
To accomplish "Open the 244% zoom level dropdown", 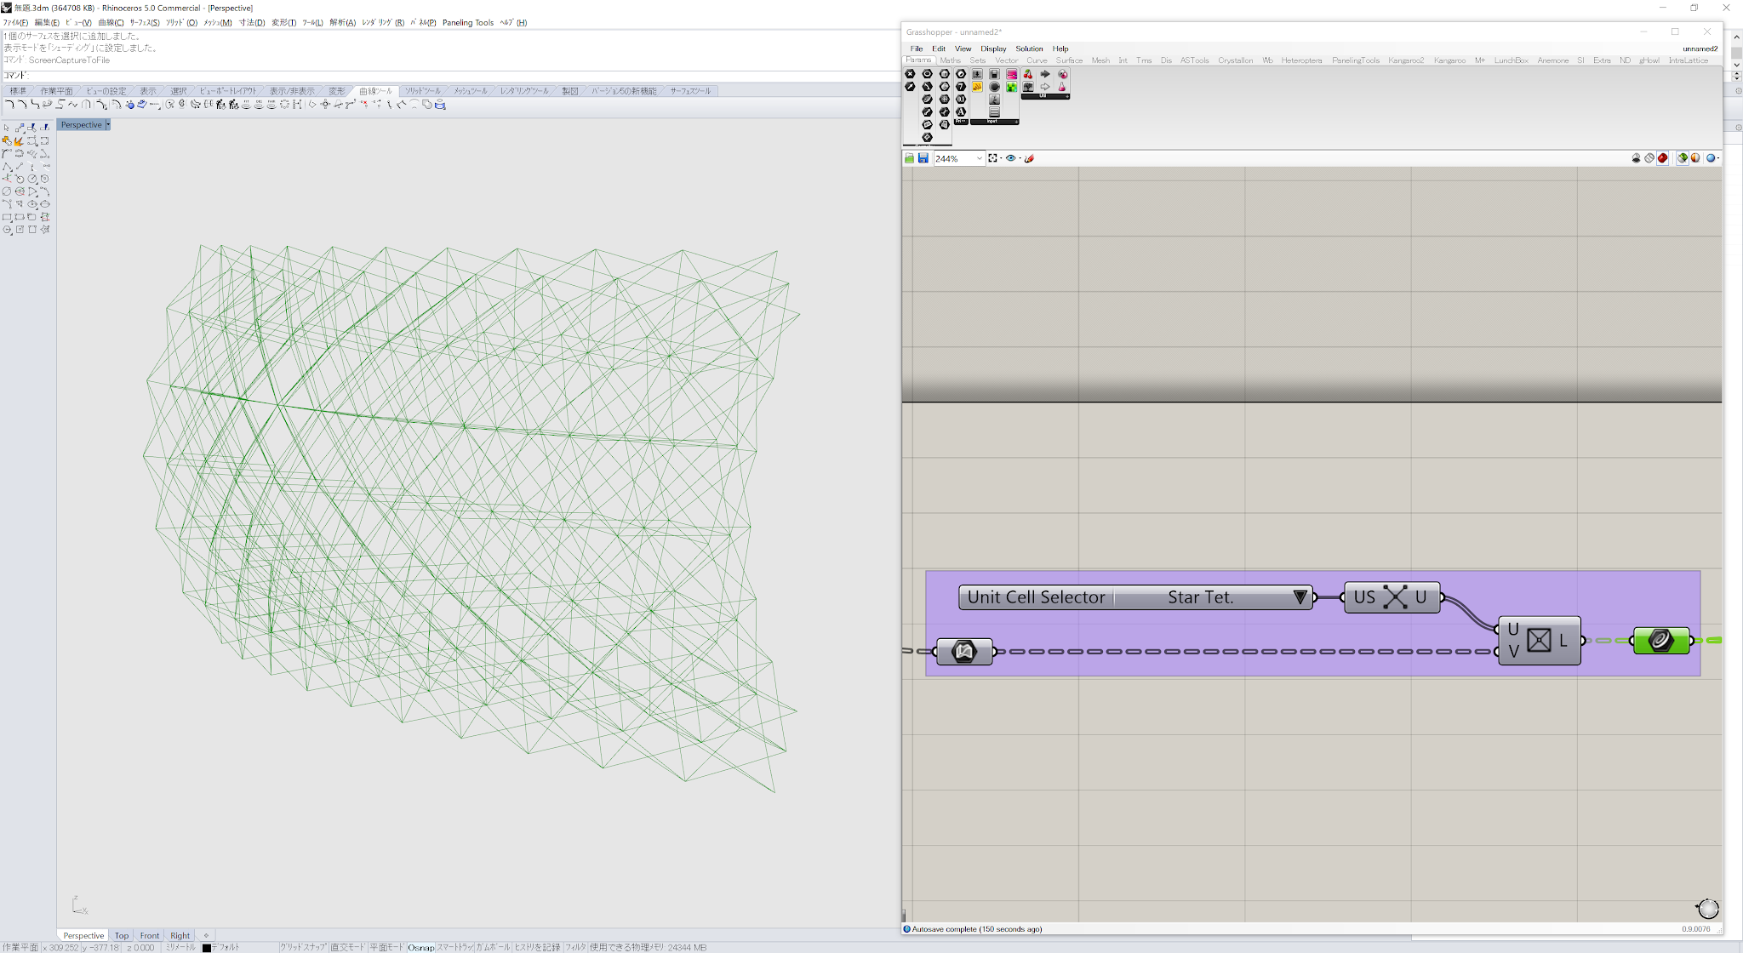I will 979,158.
